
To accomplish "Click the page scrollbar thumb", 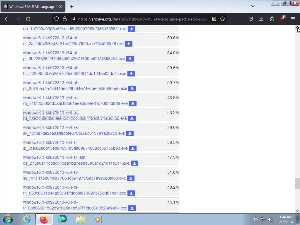I will [297, 183].
